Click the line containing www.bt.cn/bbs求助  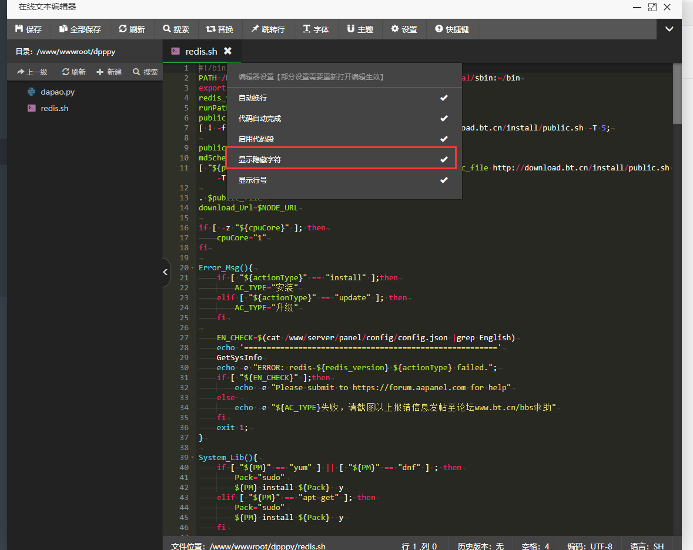(x=395, y=407)
